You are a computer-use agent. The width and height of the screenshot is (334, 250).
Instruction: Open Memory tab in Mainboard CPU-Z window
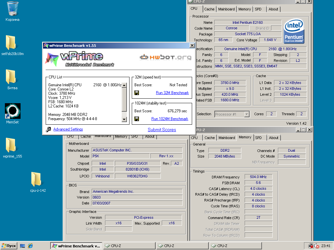121,137
